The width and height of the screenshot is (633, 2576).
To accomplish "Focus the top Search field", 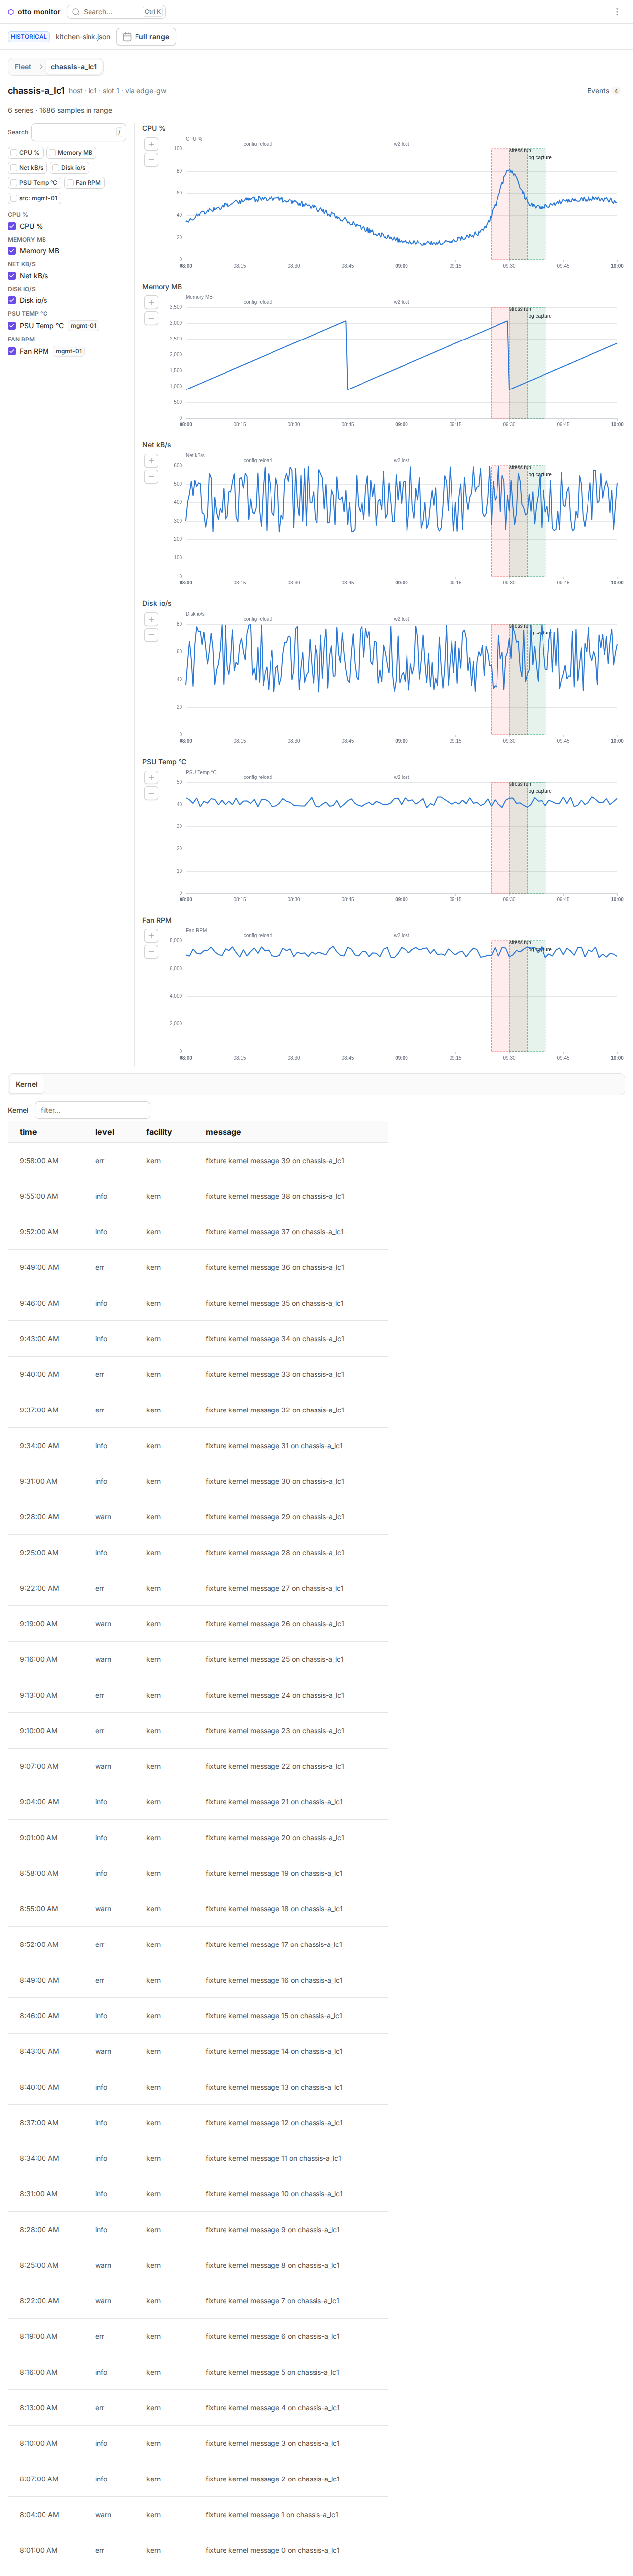I will pyautogui.click(x=116, y=12).
